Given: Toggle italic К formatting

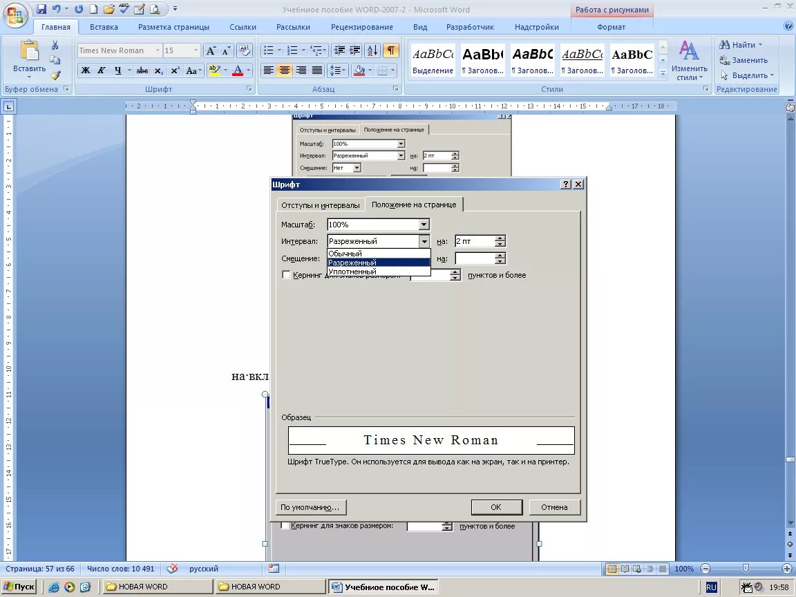Looking at the screenshot, I should (102, 70).
